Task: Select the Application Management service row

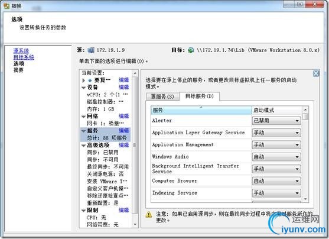Action: 201,144
